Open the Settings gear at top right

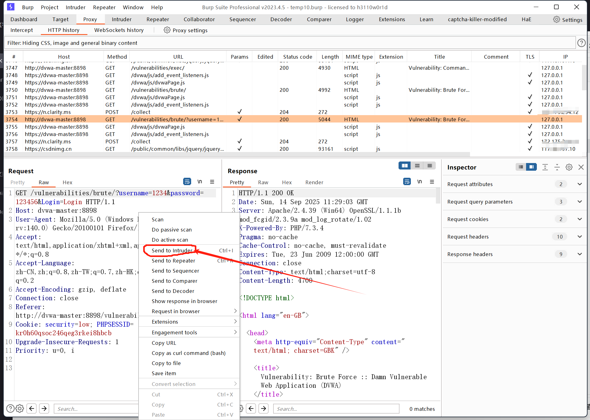[557, 20]
